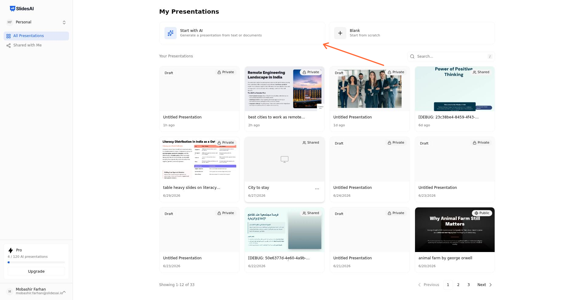
Task: Click the AI presentations usage progress bar
Action: coord(36,262)
